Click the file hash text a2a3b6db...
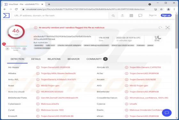The height and width of the screenshot is (120, 179). click(x=62, y=38)
